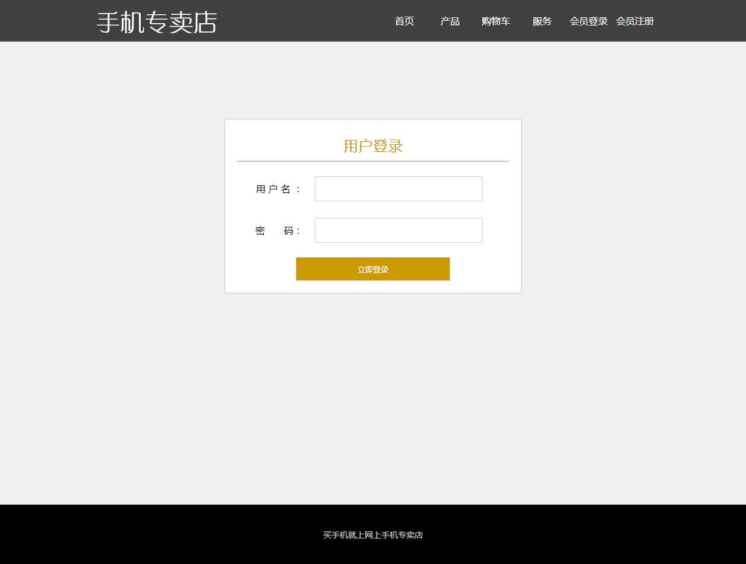Click the black footer bar left of its text
Viewport: 746px width, 564px height.
coord(148,534)
